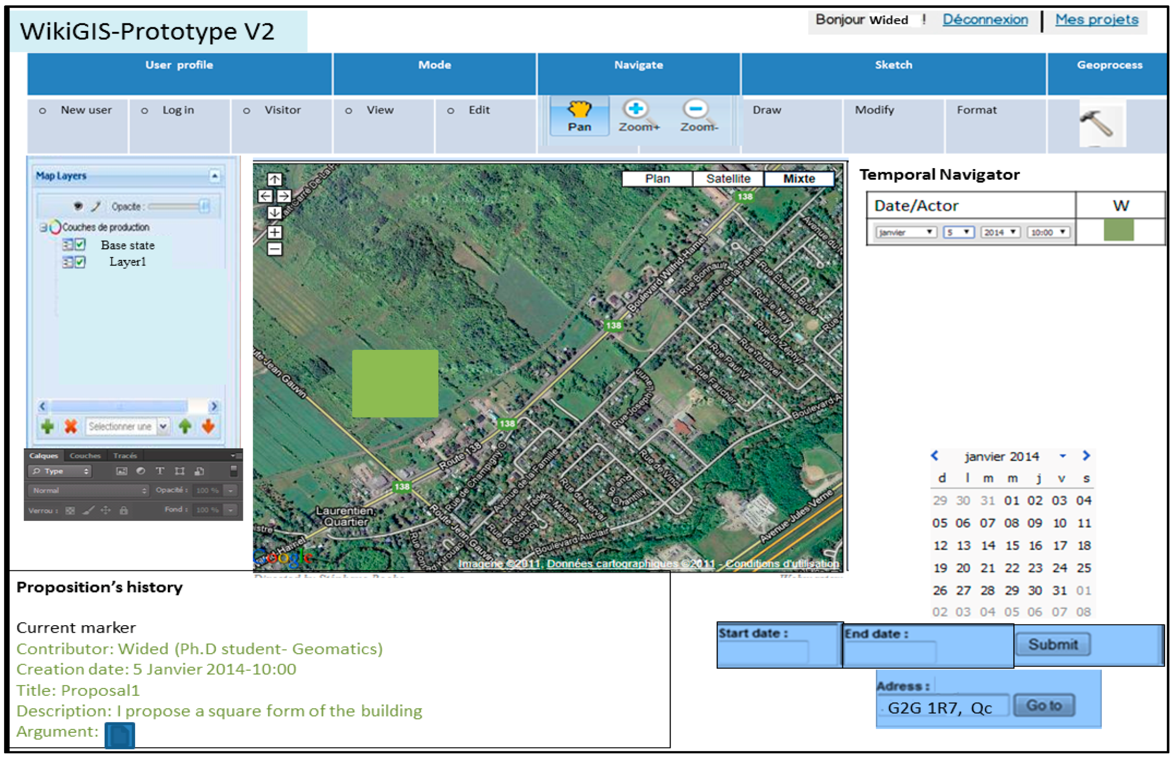Adjust the Opacité slider handle
Image resolution: width=1176 pixels, height=759 pixels.
[x=204, y=206]
